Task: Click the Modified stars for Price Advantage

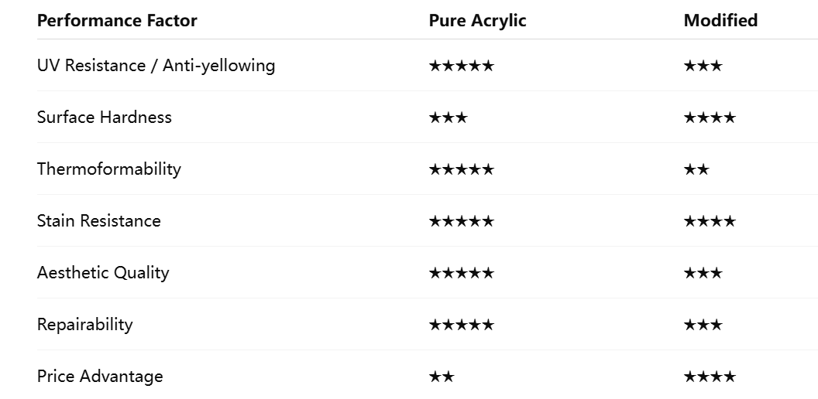Action: coord(710,377)
